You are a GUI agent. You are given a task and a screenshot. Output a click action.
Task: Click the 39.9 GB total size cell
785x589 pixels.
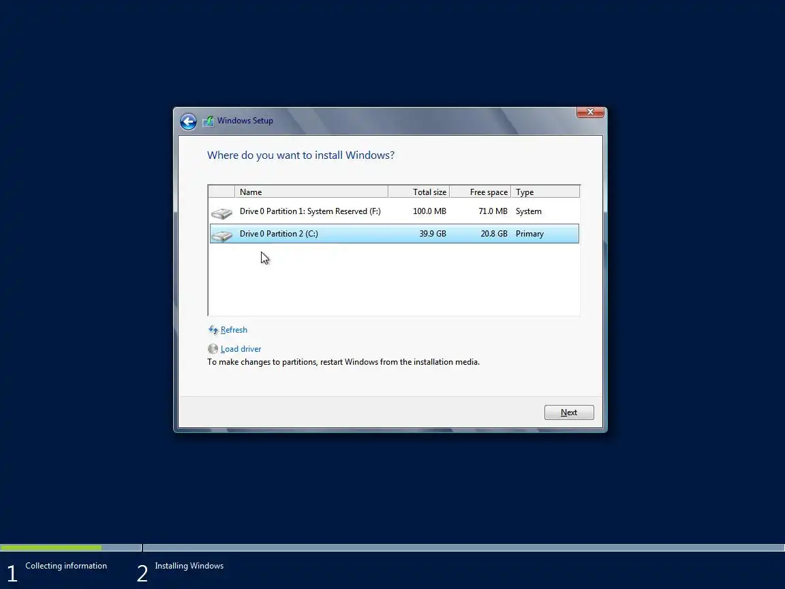tap(433, 234)
